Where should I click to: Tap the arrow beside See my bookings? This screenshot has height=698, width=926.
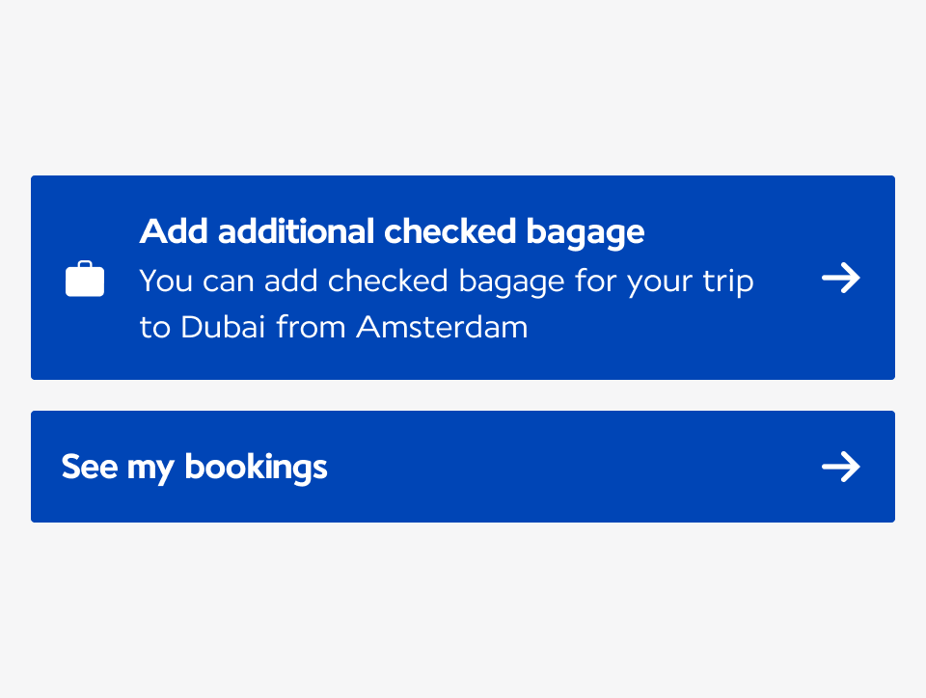point(841,467)
